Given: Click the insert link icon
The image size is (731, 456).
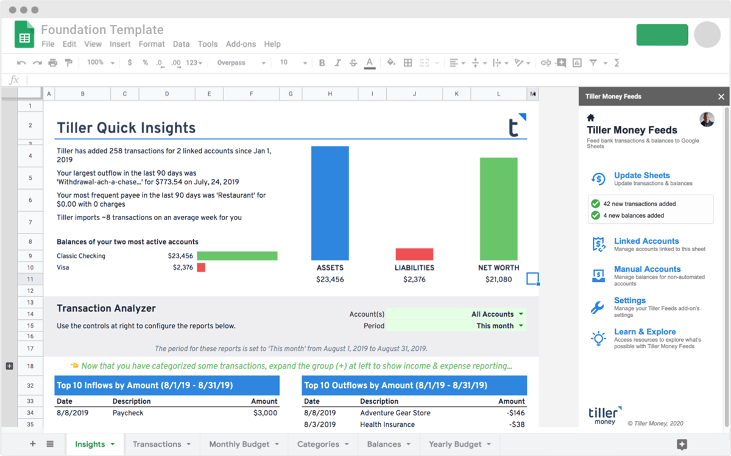Looking at the screenshot, I should [x=545, y=63].
